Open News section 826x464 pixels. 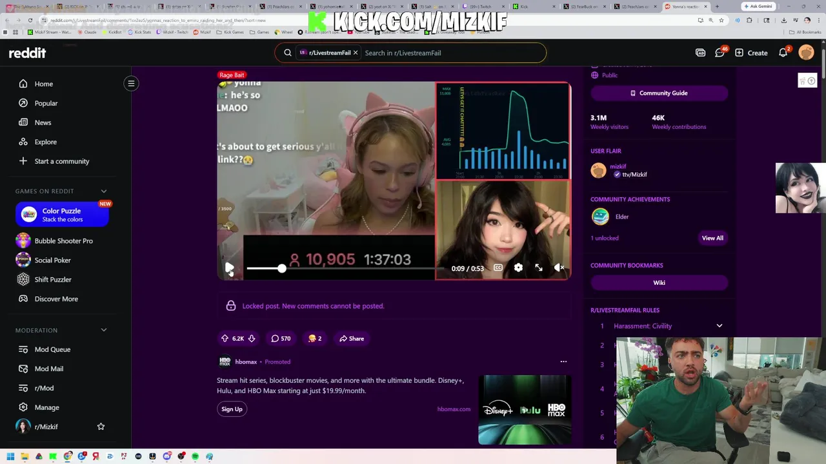43,122
